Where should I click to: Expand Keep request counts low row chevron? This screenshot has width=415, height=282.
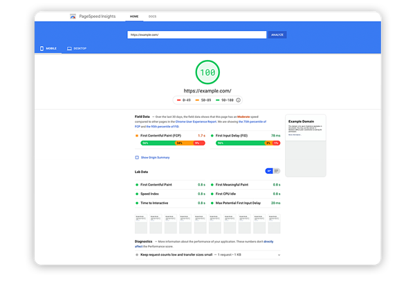pyautogui.click(x=279, y=255)
